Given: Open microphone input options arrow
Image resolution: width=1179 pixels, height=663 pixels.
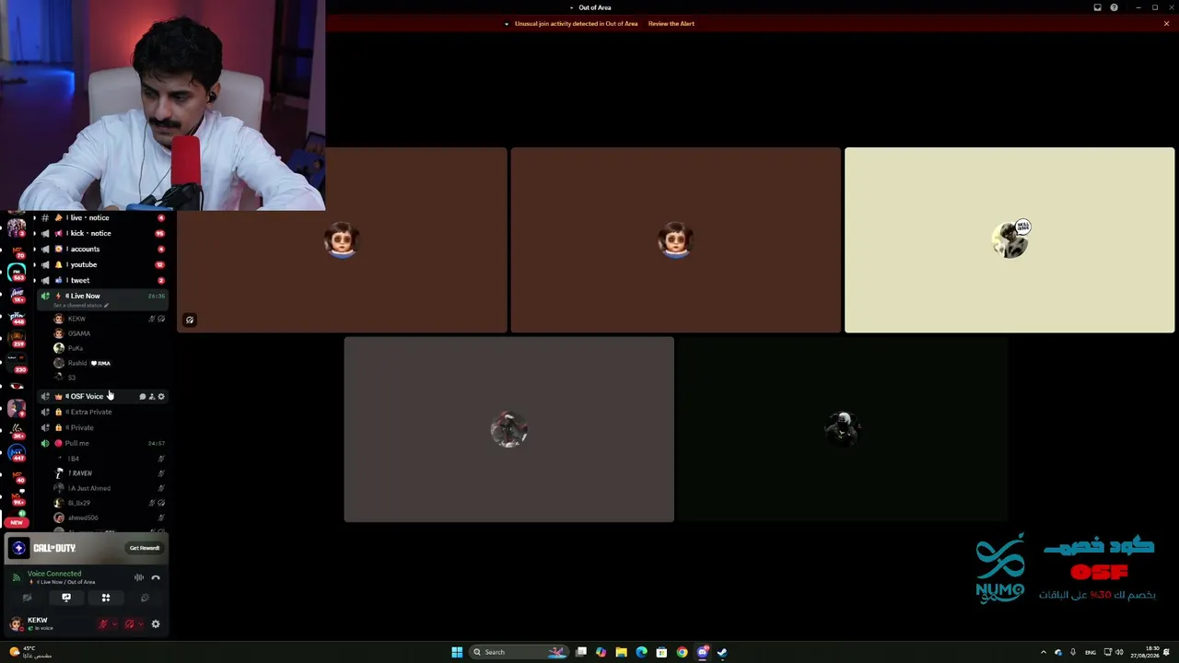Looking at the screenshot, I should [114, 624].
